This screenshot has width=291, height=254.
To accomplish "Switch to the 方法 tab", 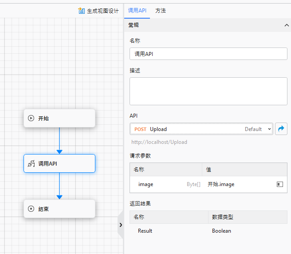I will pyautogui.click(x=161, y=11).
